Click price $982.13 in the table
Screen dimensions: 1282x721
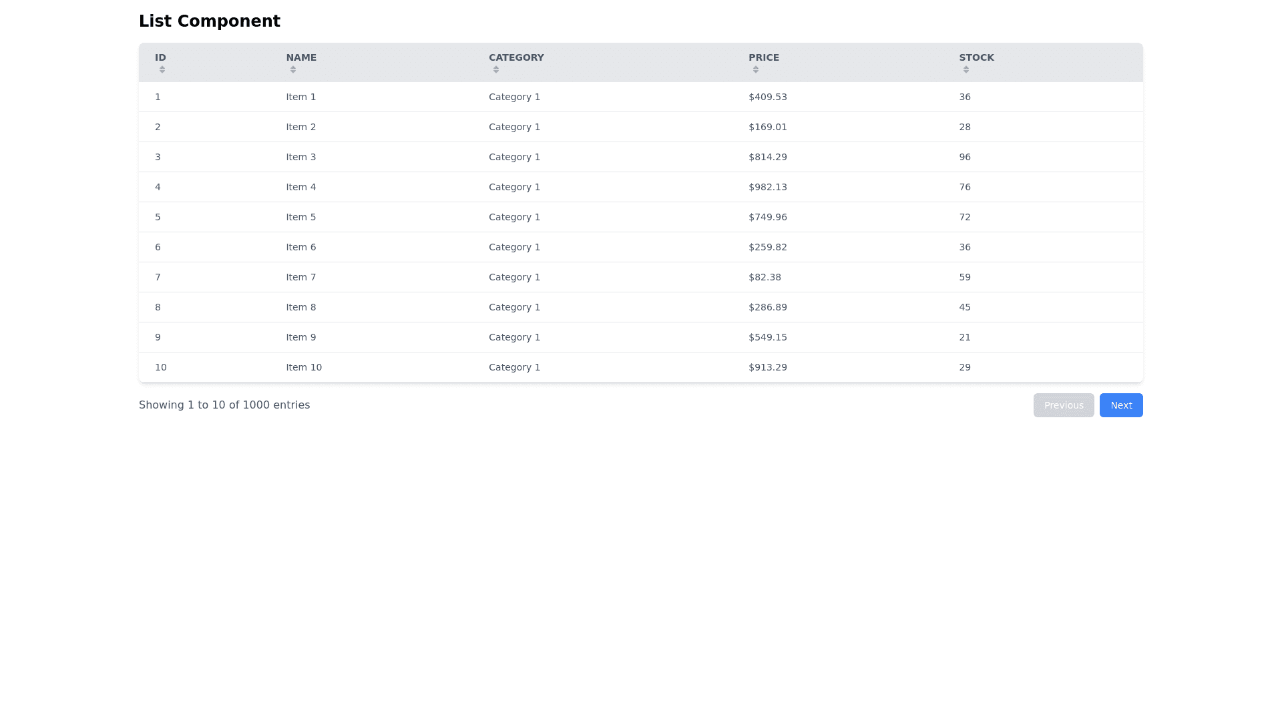(x=767, y=187)
